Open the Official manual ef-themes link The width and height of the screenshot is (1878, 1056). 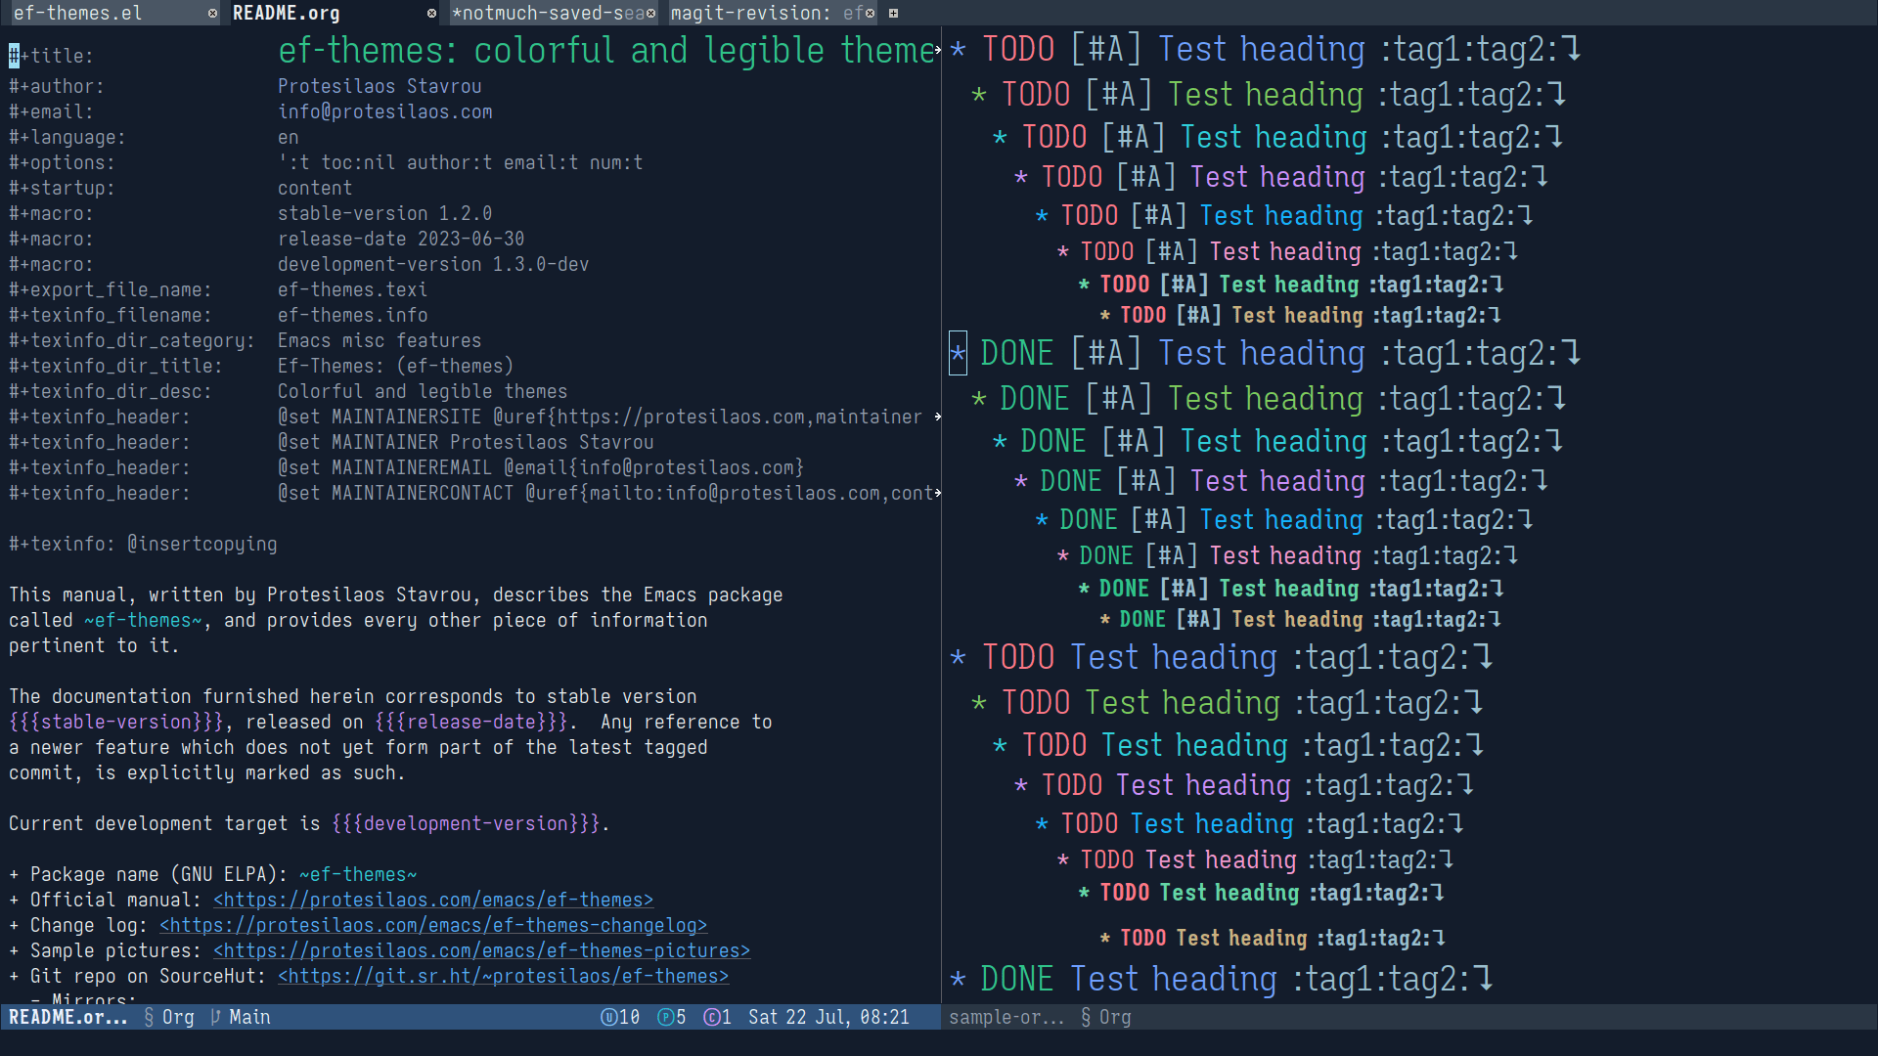point(433,900)
